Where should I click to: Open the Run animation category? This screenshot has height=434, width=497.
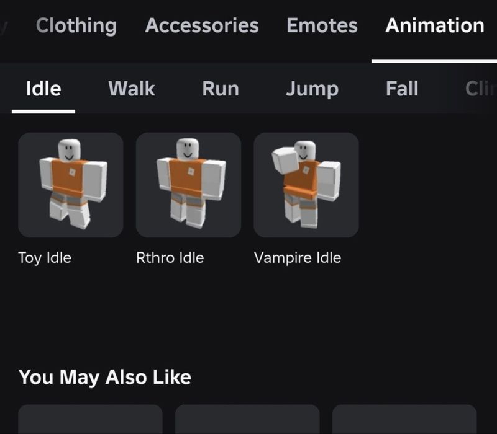click(221, 89)
